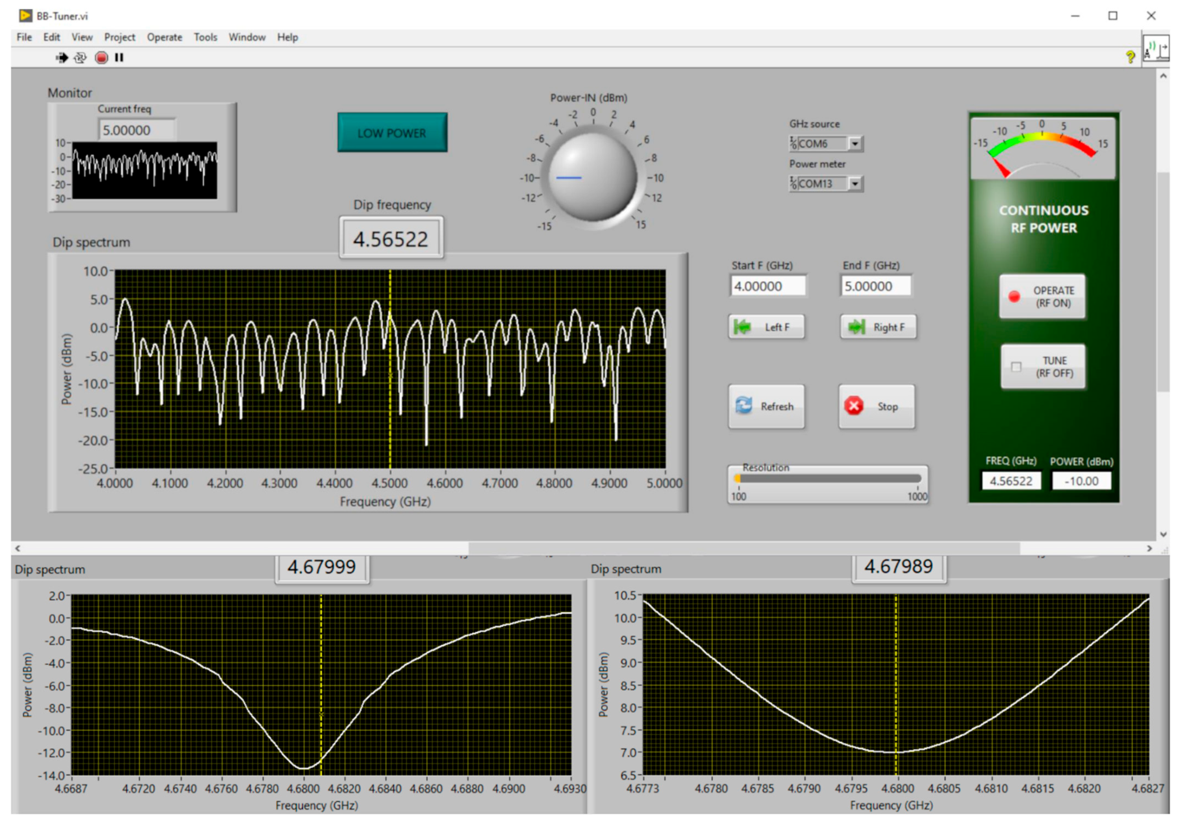Open the Tools menu

205,37
